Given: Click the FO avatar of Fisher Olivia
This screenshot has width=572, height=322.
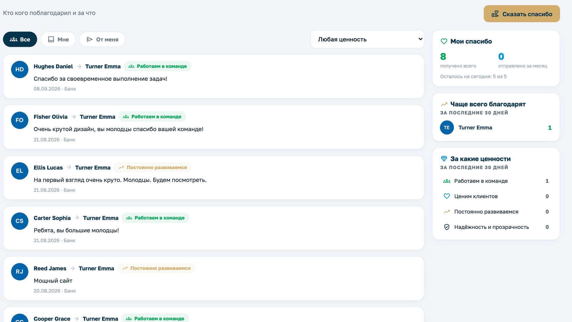Looking at the screenshot, I should tap(20, 120).
